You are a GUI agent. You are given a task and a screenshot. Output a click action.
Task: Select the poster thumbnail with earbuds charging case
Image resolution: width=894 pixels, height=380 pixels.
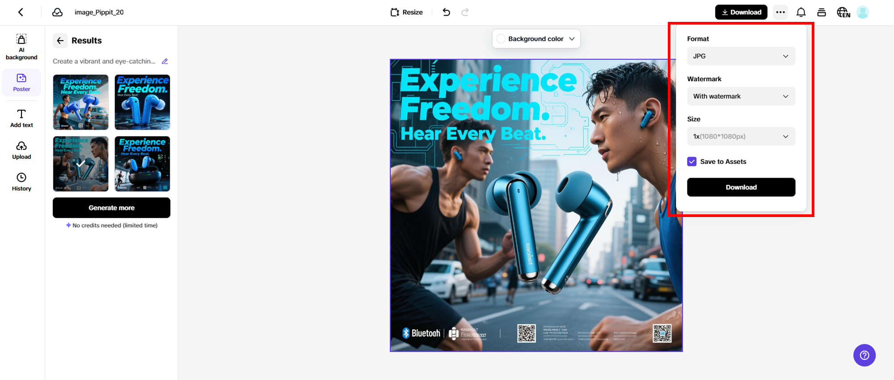[x=143, y=164]
